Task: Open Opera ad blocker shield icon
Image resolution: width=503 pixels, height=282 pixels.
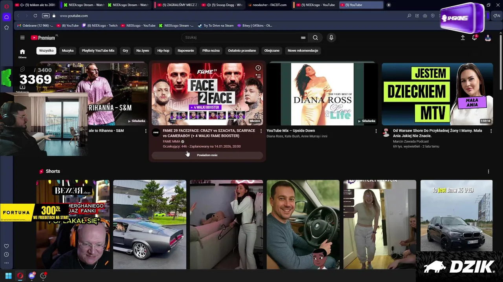Action: click(x=433, y=16)
